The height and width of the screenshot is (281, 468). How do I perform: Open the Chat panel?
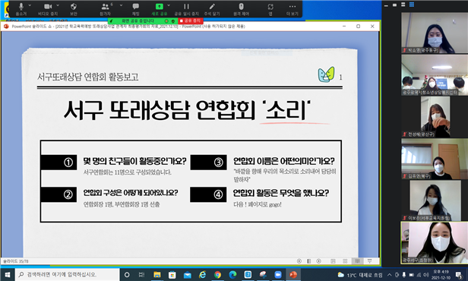(x=135, y=9)
